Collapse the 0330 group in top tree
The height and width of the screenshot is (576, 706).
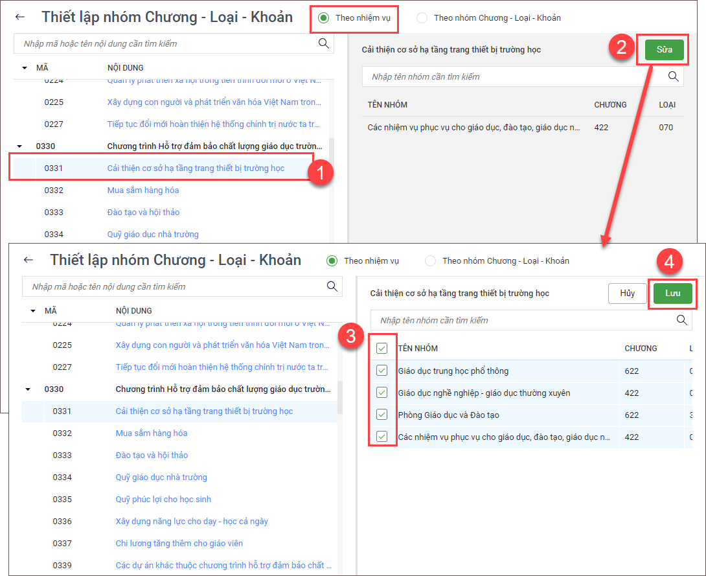click(x=19, y=146)
